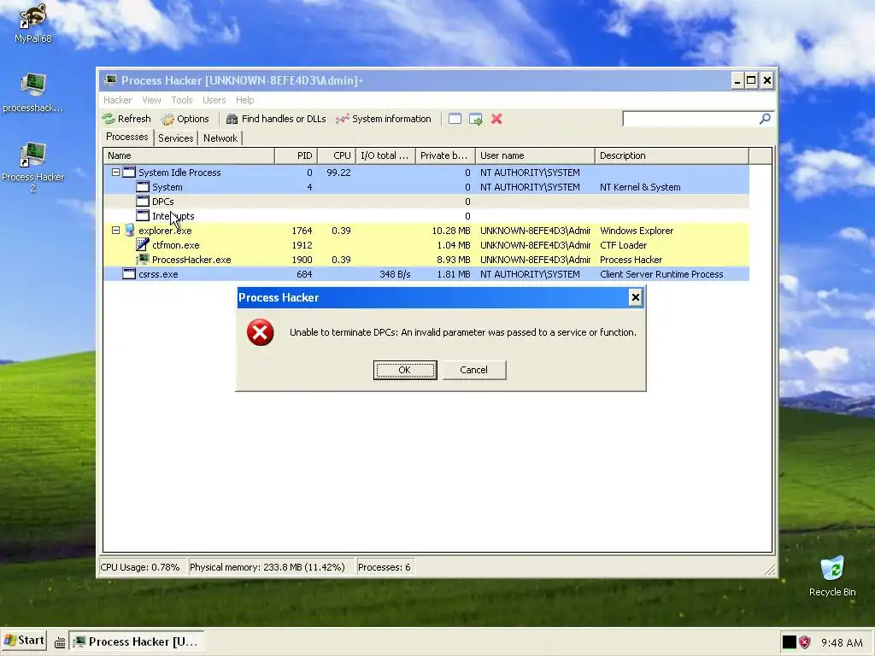
Task: Click the ProcessHacker.exe process icon
Action: point(143,260)
